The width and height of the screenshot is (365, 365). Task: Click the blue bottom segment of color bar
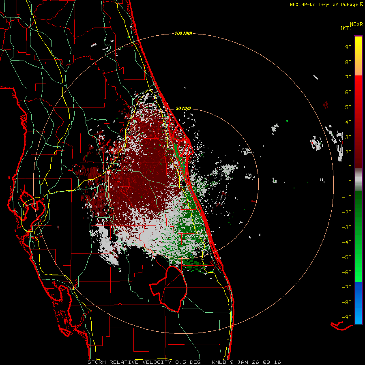click(x=358, y=303)
